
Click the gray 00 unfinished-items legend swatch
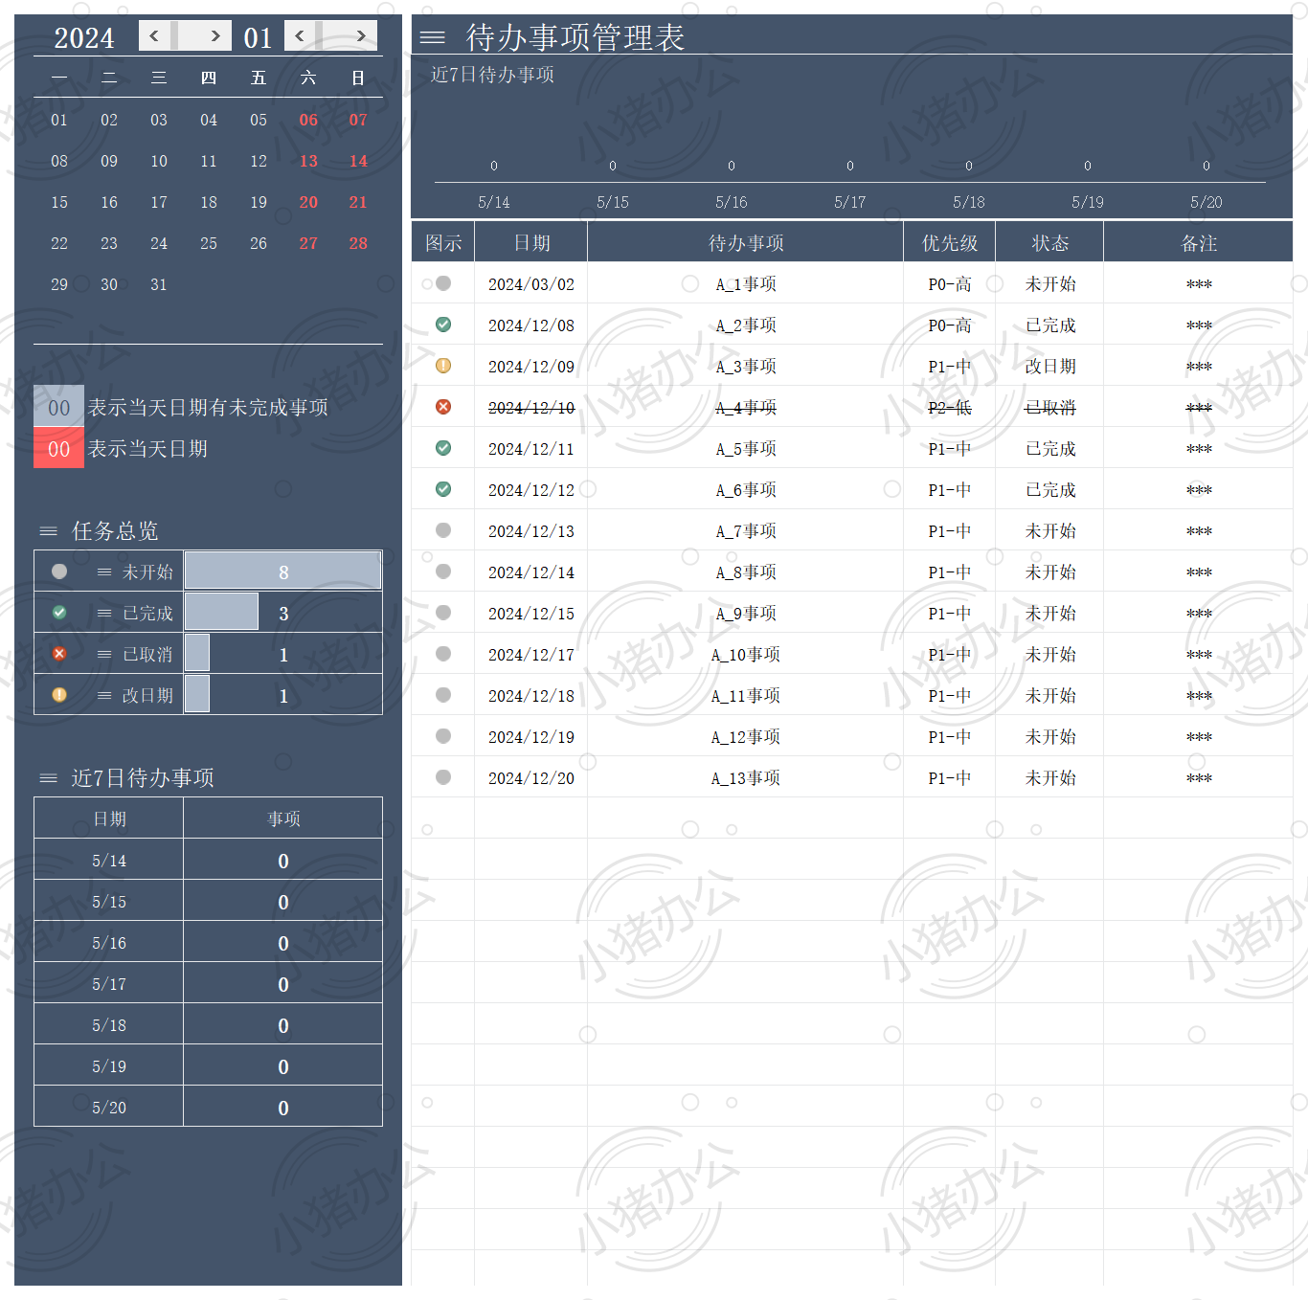pos(58,406)
